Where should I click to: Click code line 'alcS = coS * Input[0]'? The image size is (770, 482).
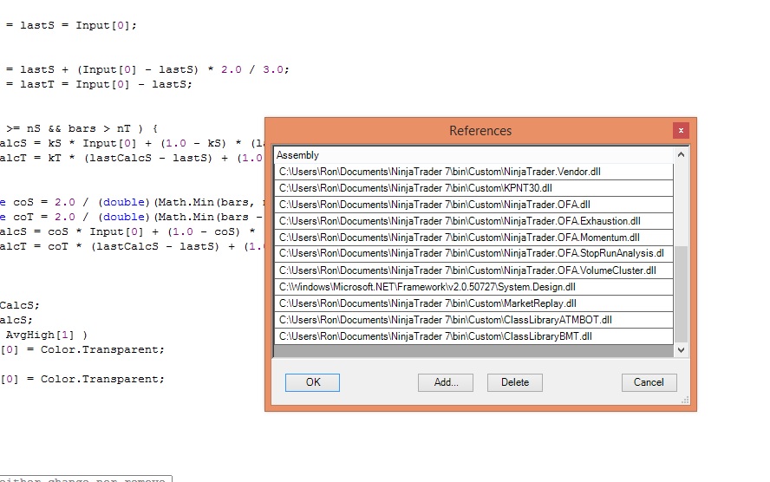[128, 231]
